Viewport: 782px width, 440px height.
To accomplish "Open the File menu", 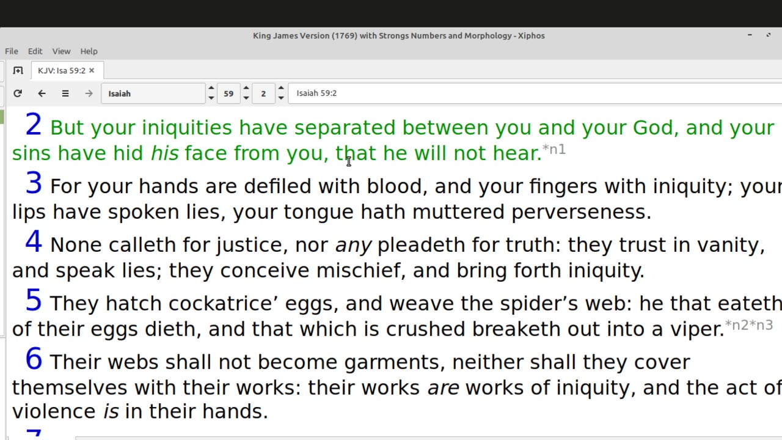I will 12,51.
